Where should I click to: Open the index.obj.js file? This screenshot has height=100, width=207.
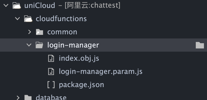(x=79, y=59)
